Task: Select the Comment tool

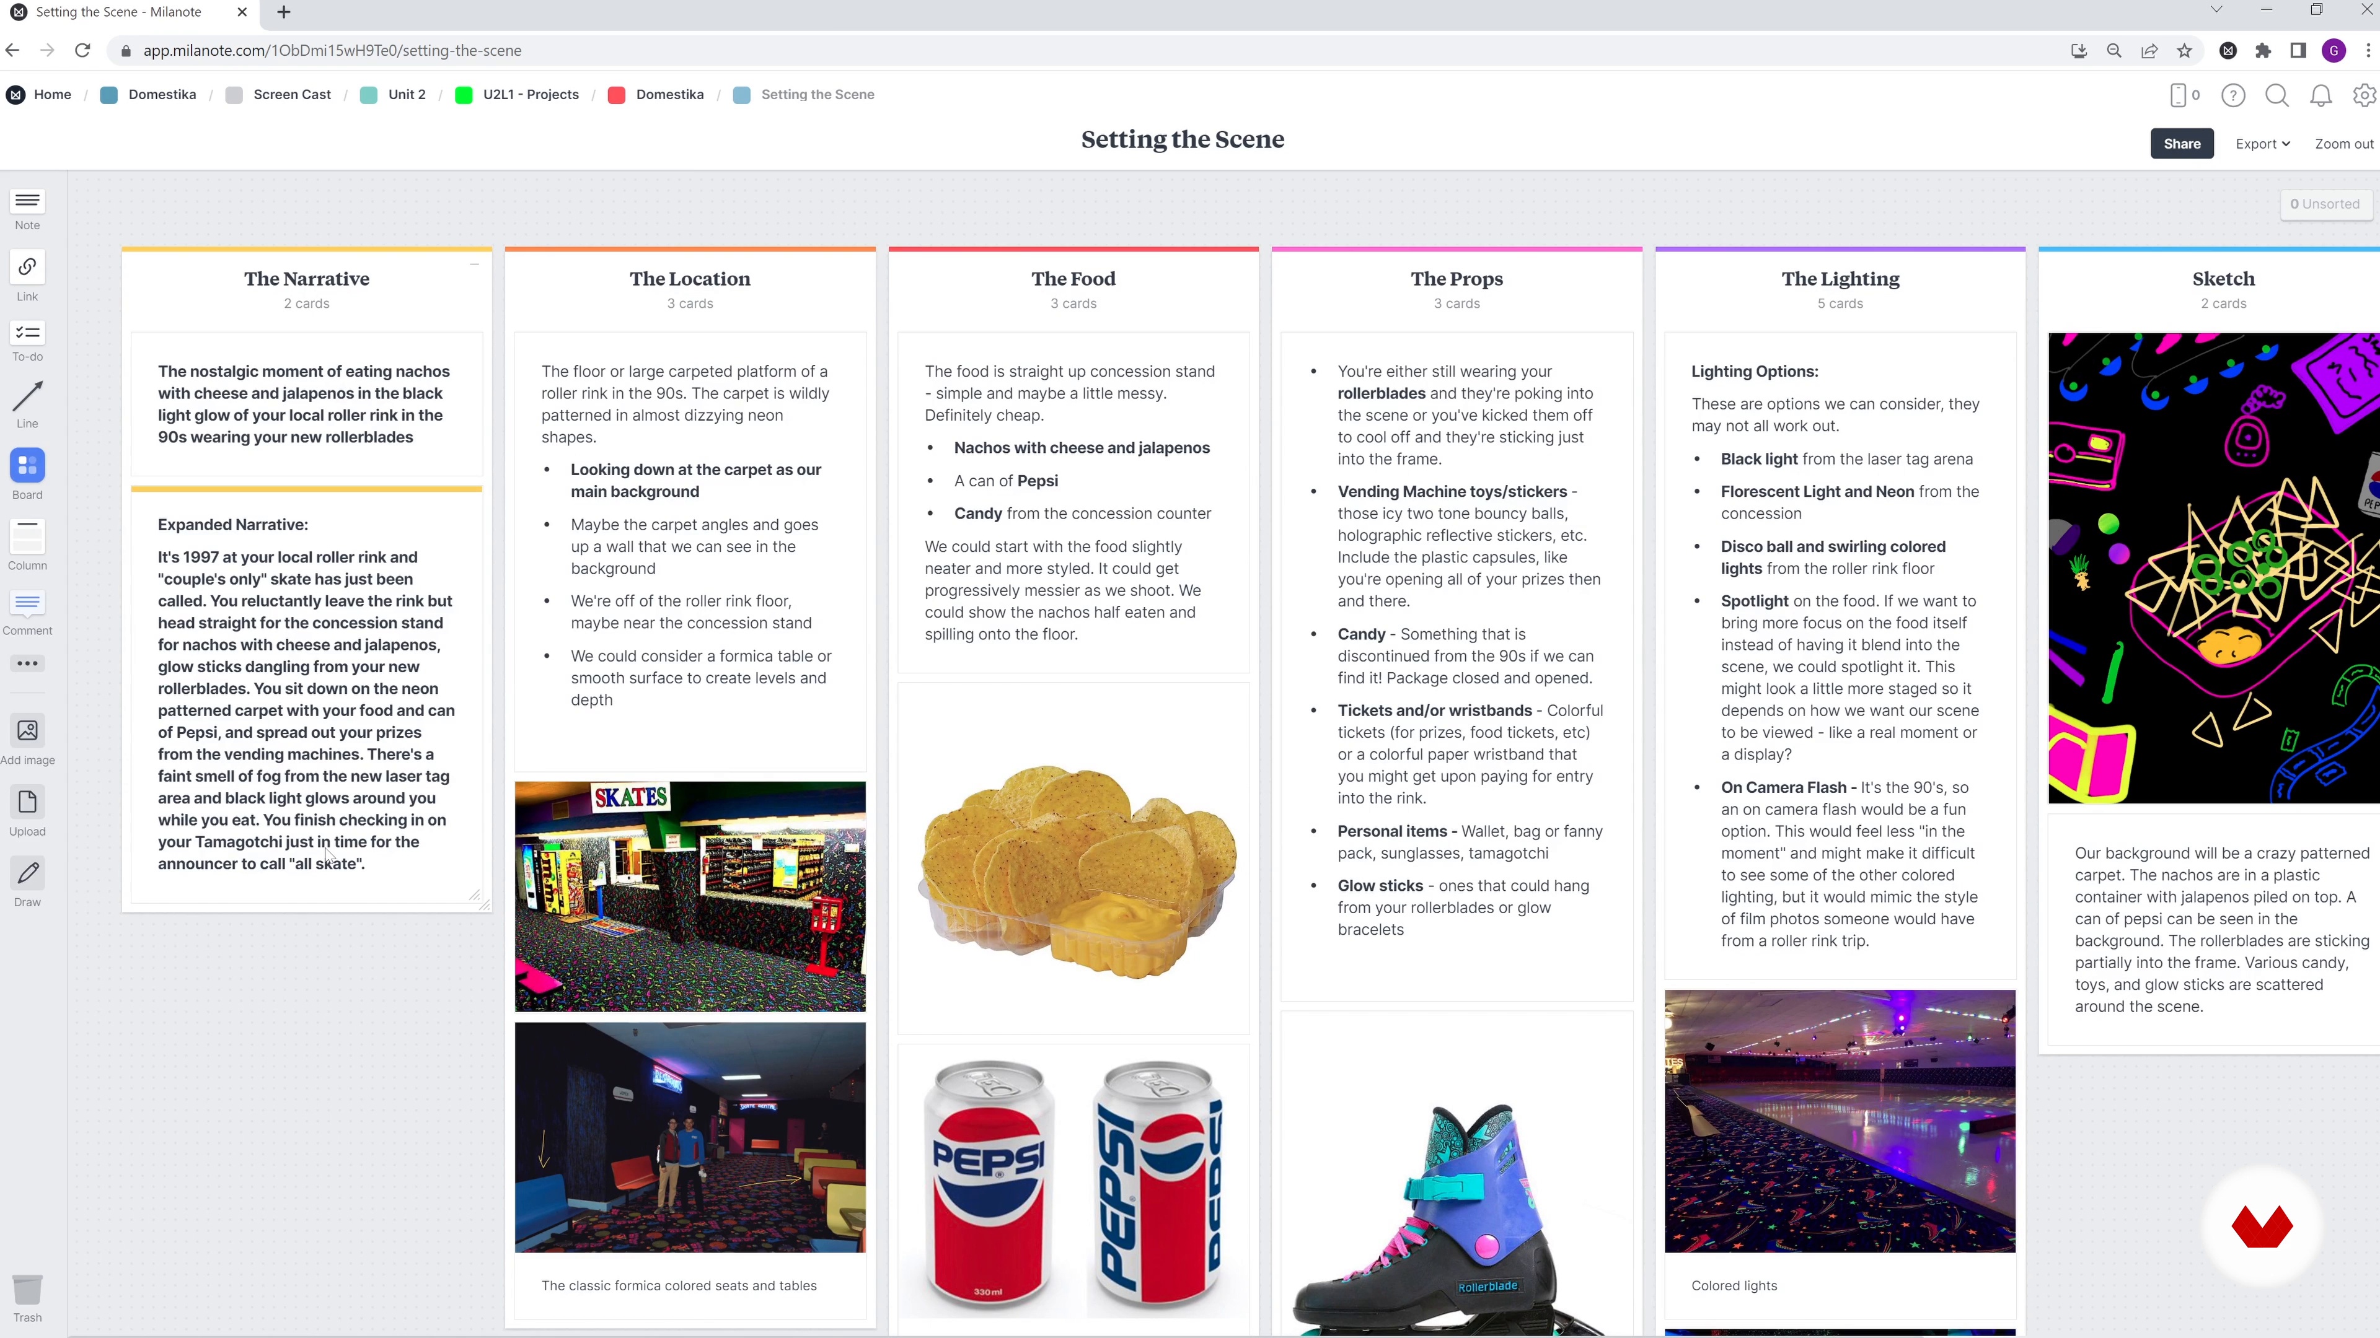Action: [x=28, y=613]
